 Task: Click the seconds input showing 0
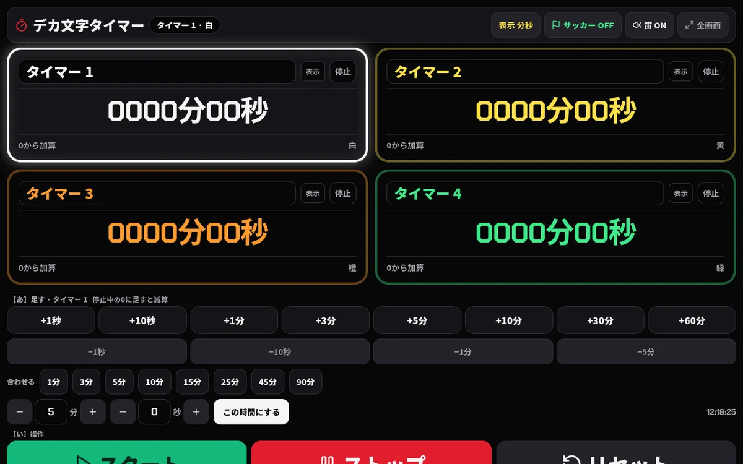click(x=154, y=412)
